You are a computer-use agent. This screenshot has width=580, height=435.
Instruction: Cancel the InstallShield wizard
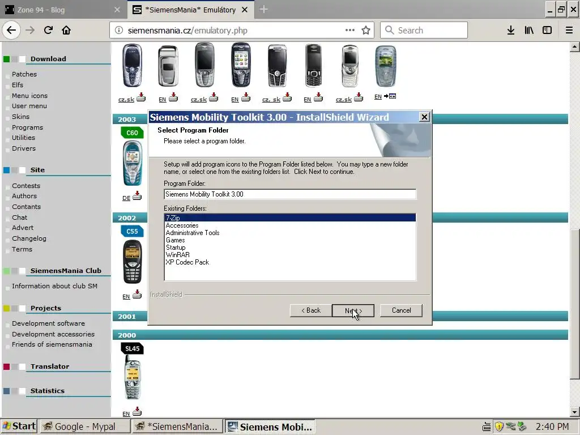(x=401, y=310)
